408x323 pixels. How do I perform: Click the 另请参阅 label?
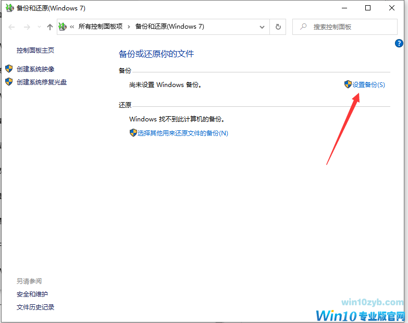tap(29, 281)
